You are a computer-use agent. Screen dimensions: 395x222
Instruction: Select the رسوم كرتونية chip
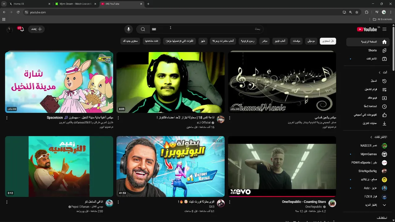pos(247,41)
